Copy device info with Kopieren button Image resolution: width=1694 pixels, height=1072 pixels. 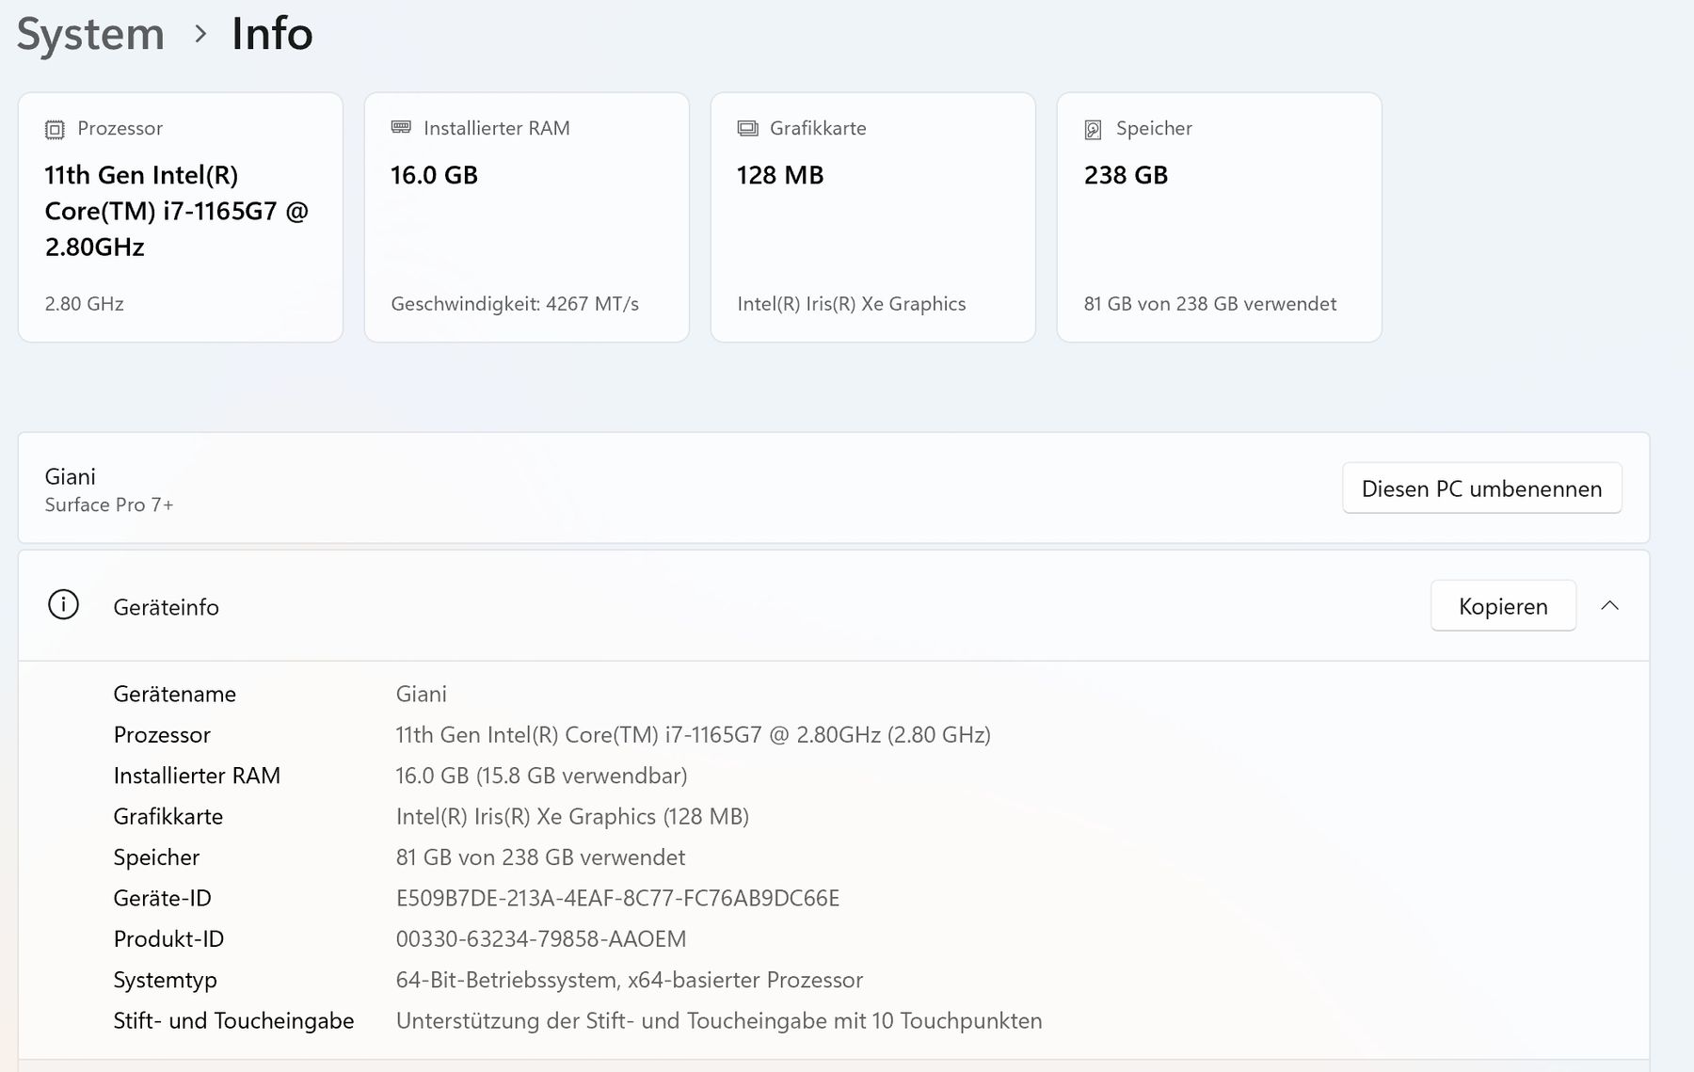coord(1503,606)
